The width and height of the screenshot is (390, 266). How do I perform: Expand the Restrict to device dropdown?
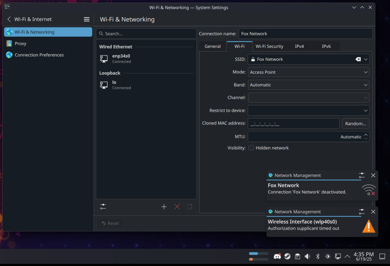point(308,110)
